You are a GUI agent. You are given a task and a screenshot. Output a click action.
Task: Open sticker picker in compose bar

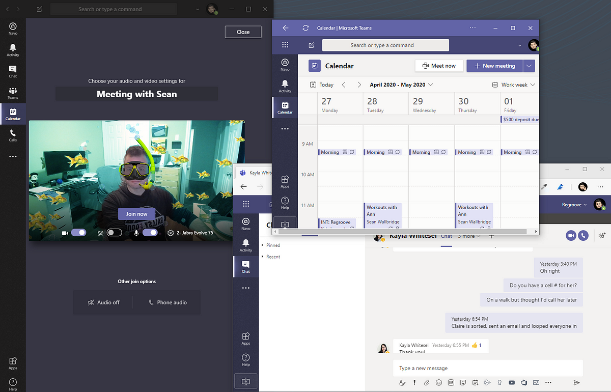463,382
